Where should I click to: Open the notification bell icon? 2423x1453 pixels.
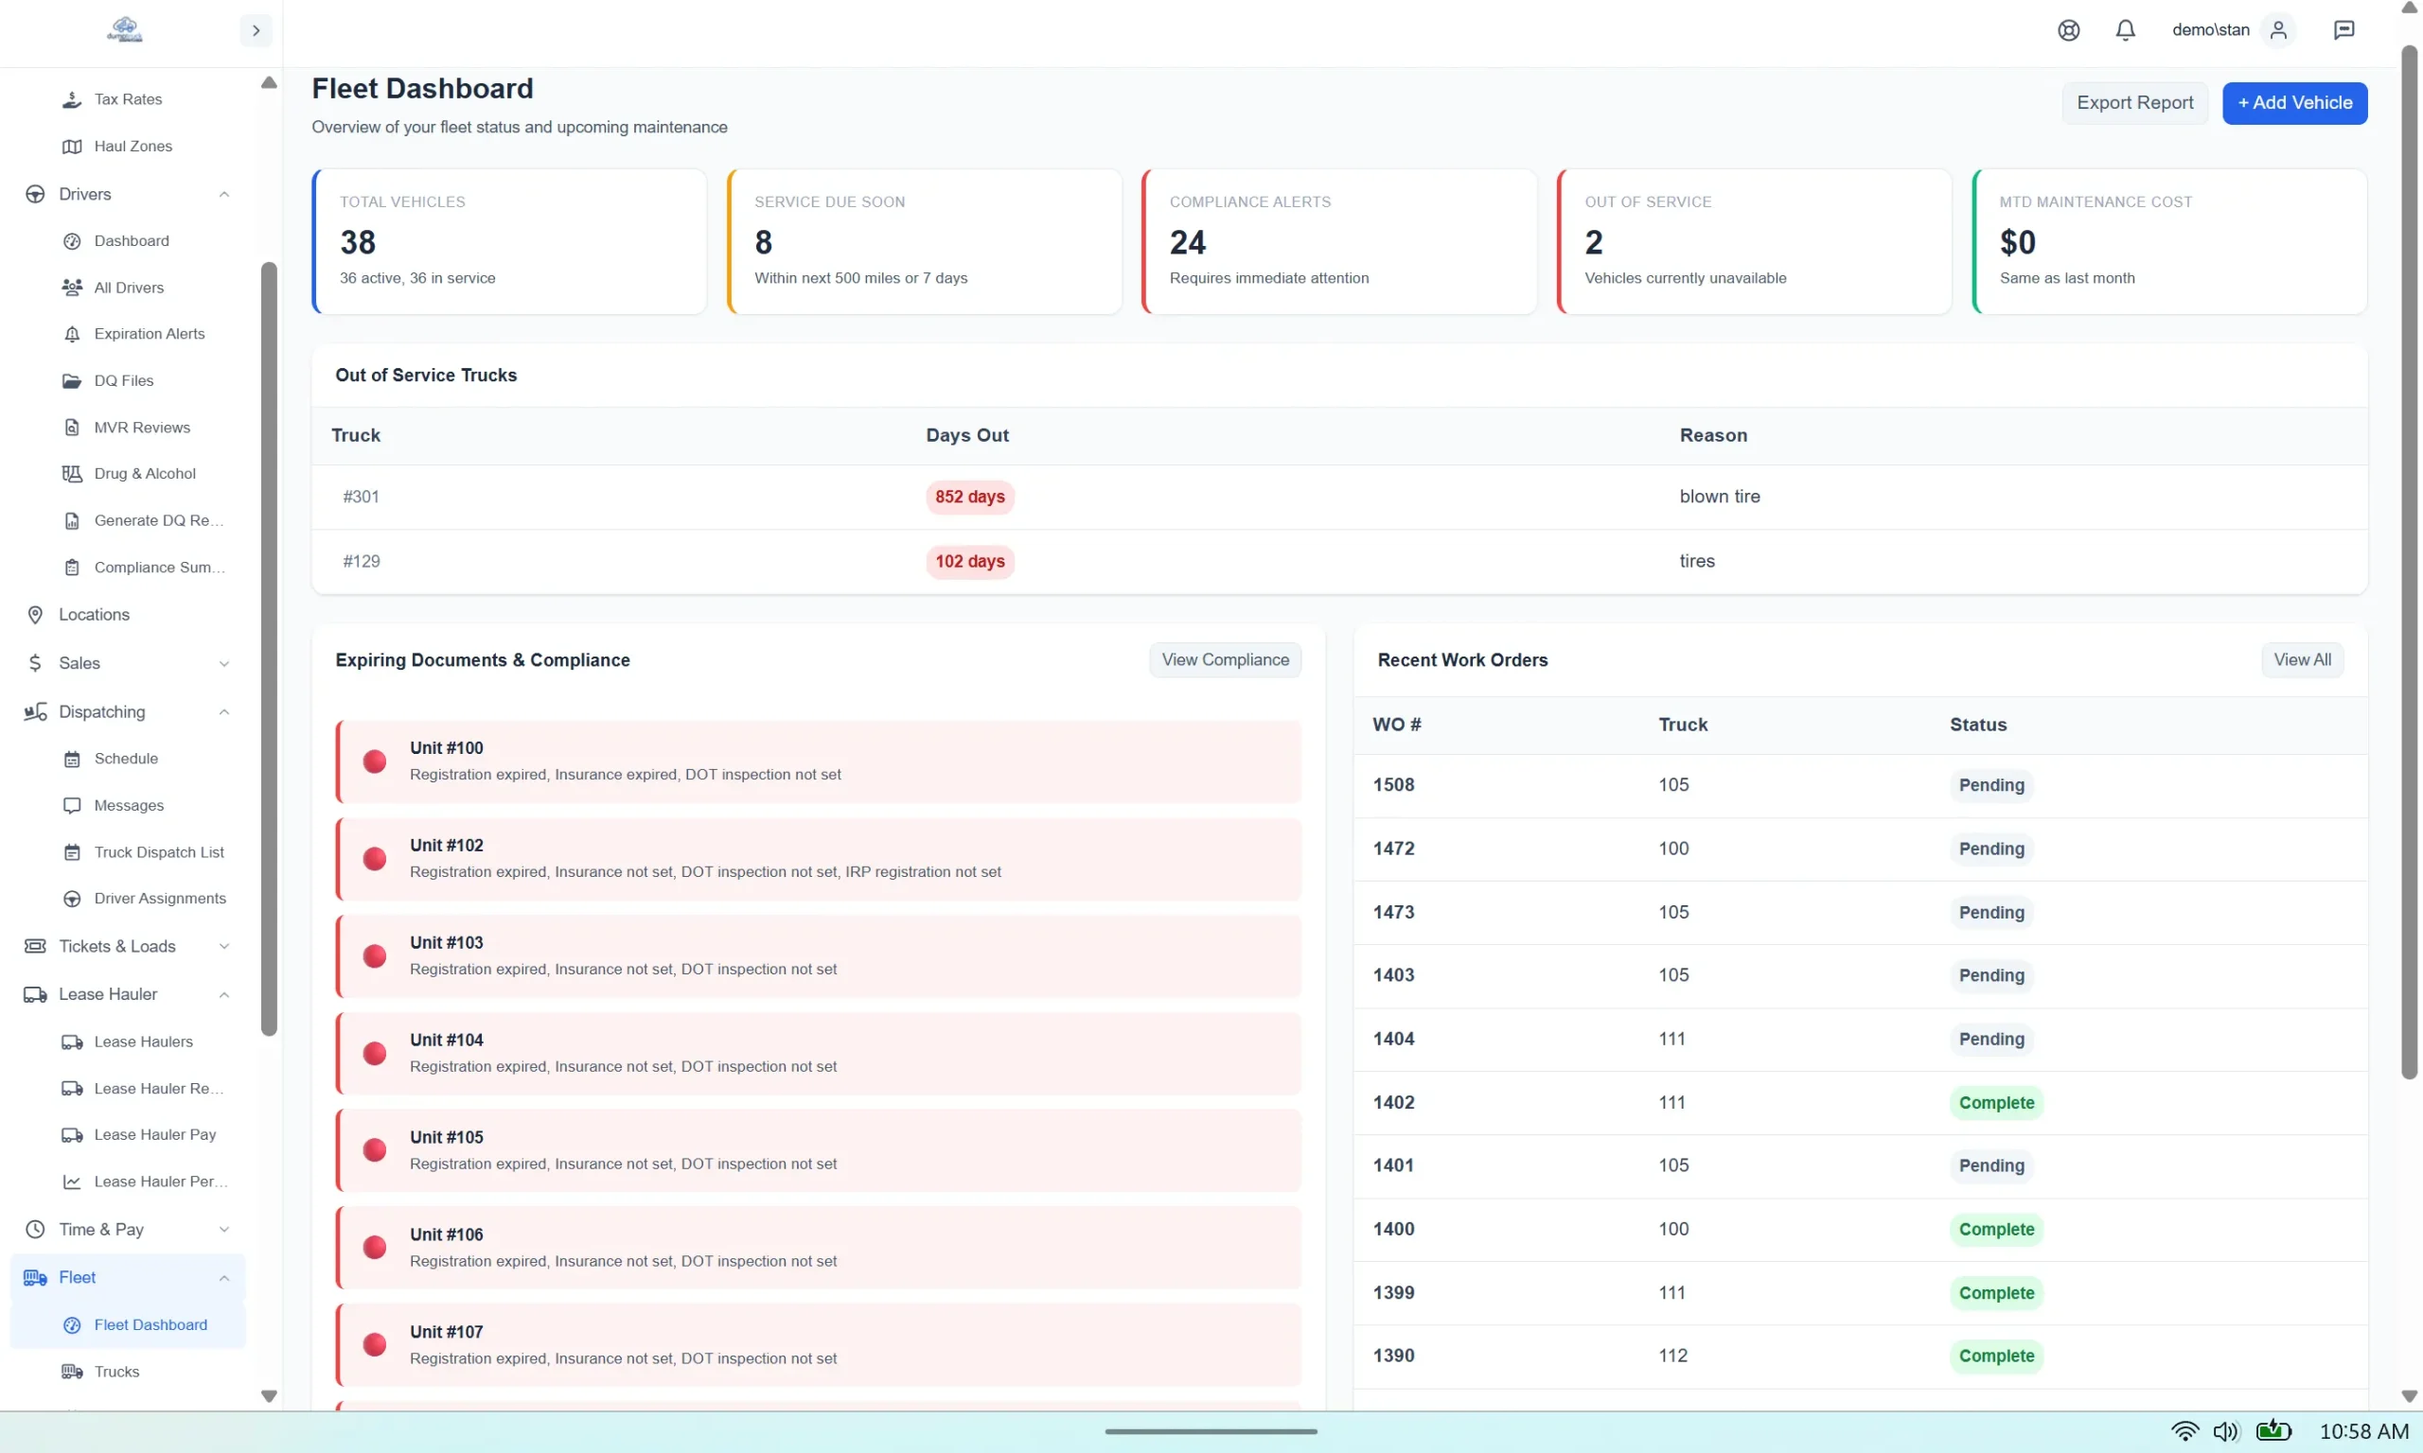click(x=2125, y=30)
